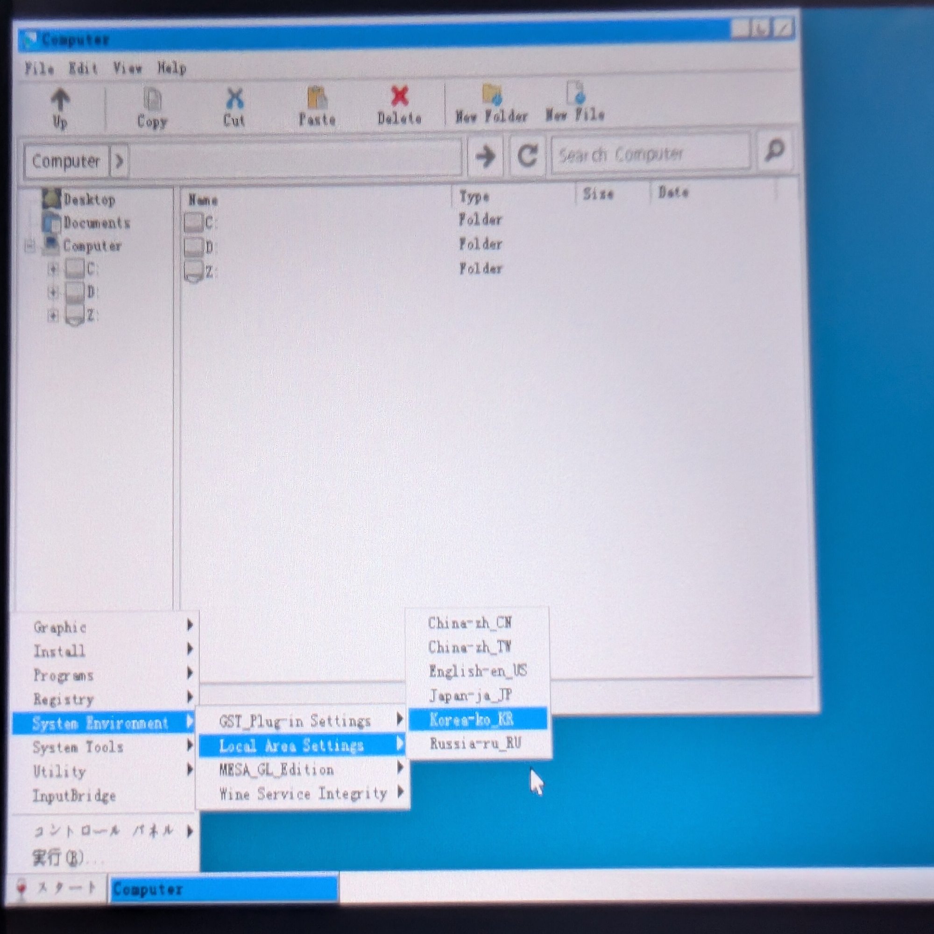Click the Search Computer input field
The image size is (934, 934).
651,154
